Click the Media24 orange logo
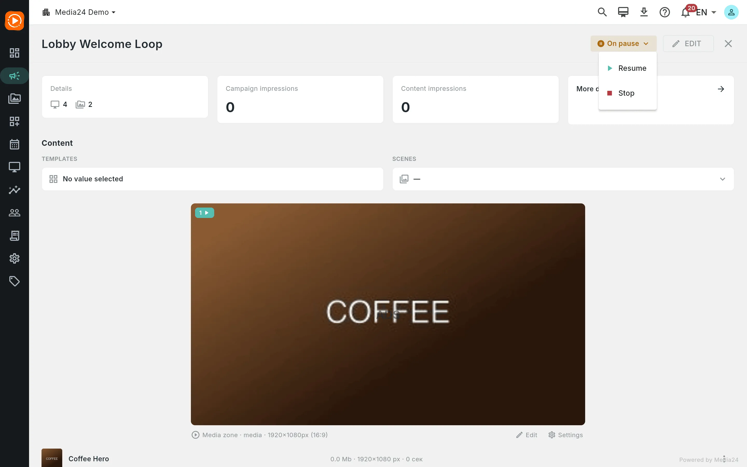This screenshot has height=467, width=747. 15,21
